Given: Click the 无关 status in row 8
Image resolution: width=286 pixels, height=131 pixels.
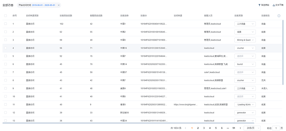Looking at the screenshot, I should pyautogui.click(x=263, y=80).
